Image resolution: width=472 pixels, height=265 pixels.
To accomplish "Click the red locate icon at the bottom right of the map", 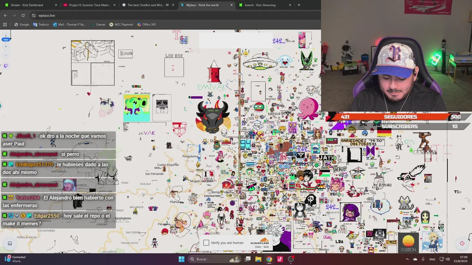I will (462, 243).
